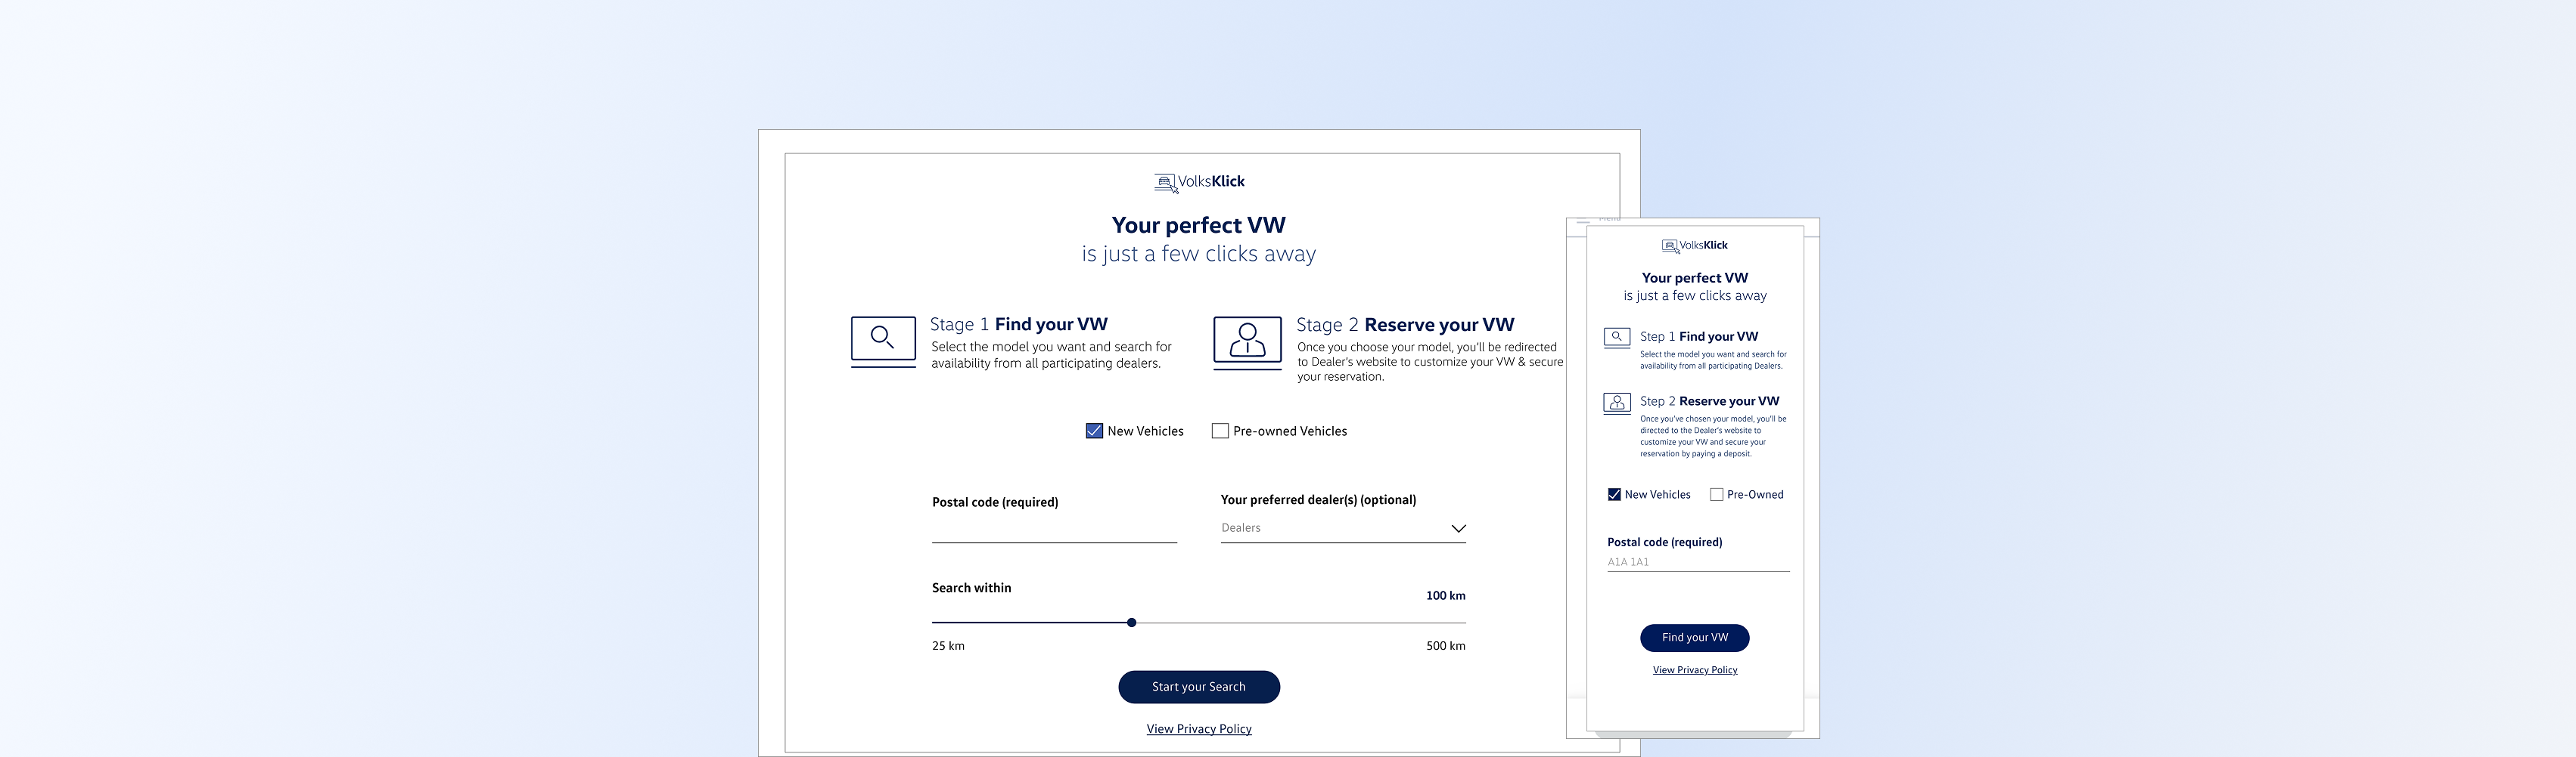Screen dimensions: 2576x757
Task: Click the Step 2 person icon on mobile
Action: [x=1617, y=403]
